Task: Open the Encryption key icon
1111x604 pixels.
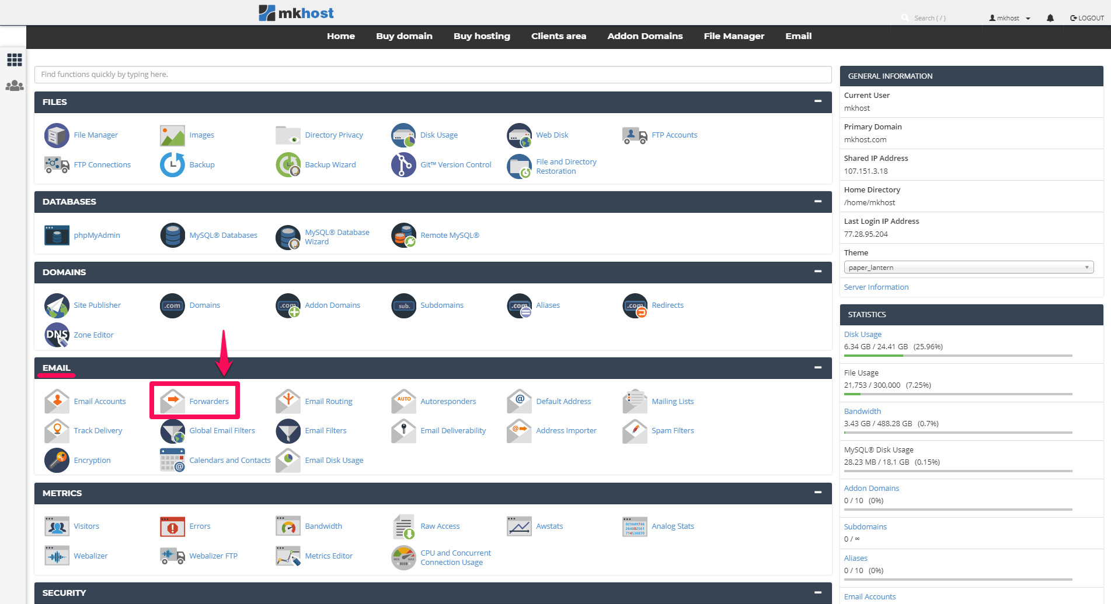Action: pos(57,460)
